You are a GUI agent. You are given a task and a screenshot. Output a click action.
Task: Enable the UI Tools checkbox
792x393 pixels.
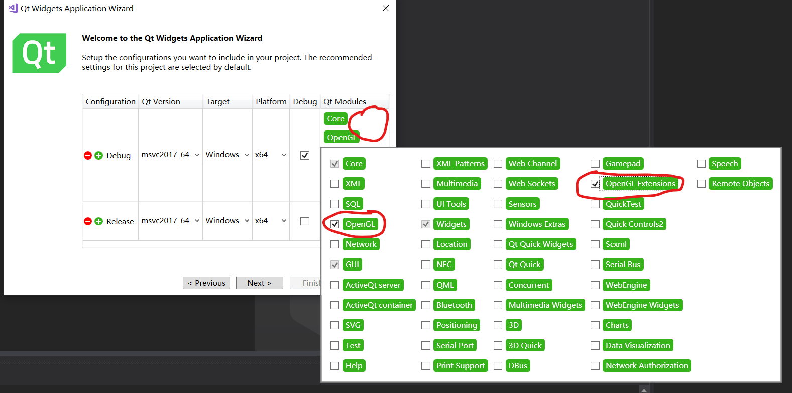coord(426,204)
